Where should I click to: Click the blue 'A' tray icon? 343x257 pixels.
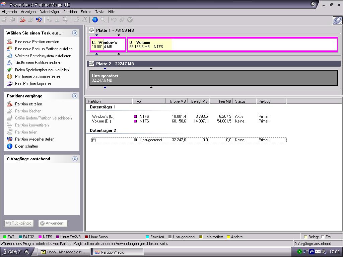point(312,252)
